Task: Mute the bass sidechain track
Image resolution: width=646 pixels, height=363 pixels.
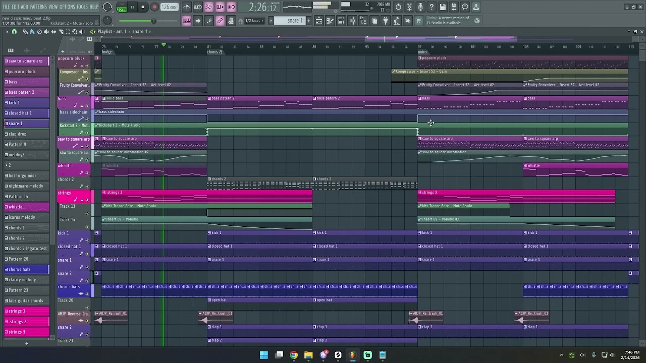Action: (87, 119)
